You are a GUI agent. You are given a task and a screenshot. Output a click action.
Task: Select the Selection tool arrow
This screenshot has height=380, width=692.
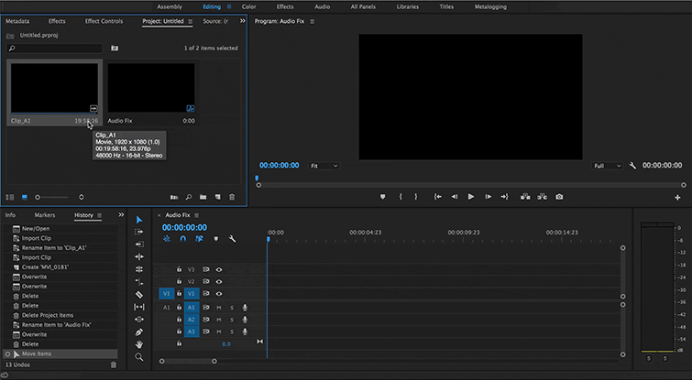pyautogui.click(x=139, y=220)
